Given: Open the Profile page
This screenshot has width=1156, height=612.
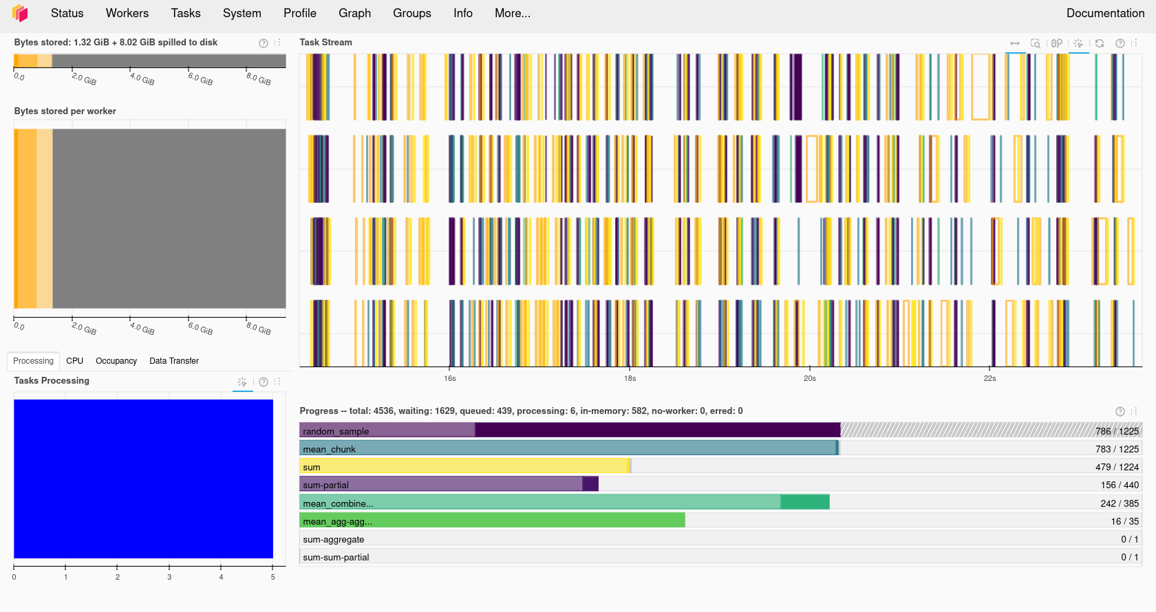Looking at the screenshot, I should 300,13.
